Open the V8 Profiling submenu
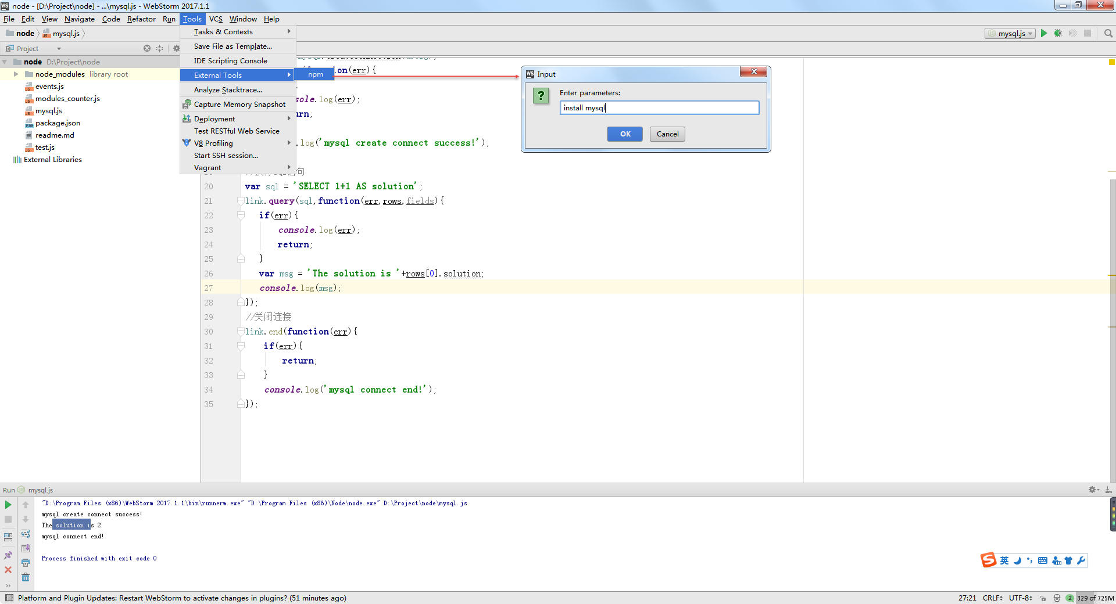Image resolution: width=1116 pixels, height=604 pixels. (x=238, y=143)
